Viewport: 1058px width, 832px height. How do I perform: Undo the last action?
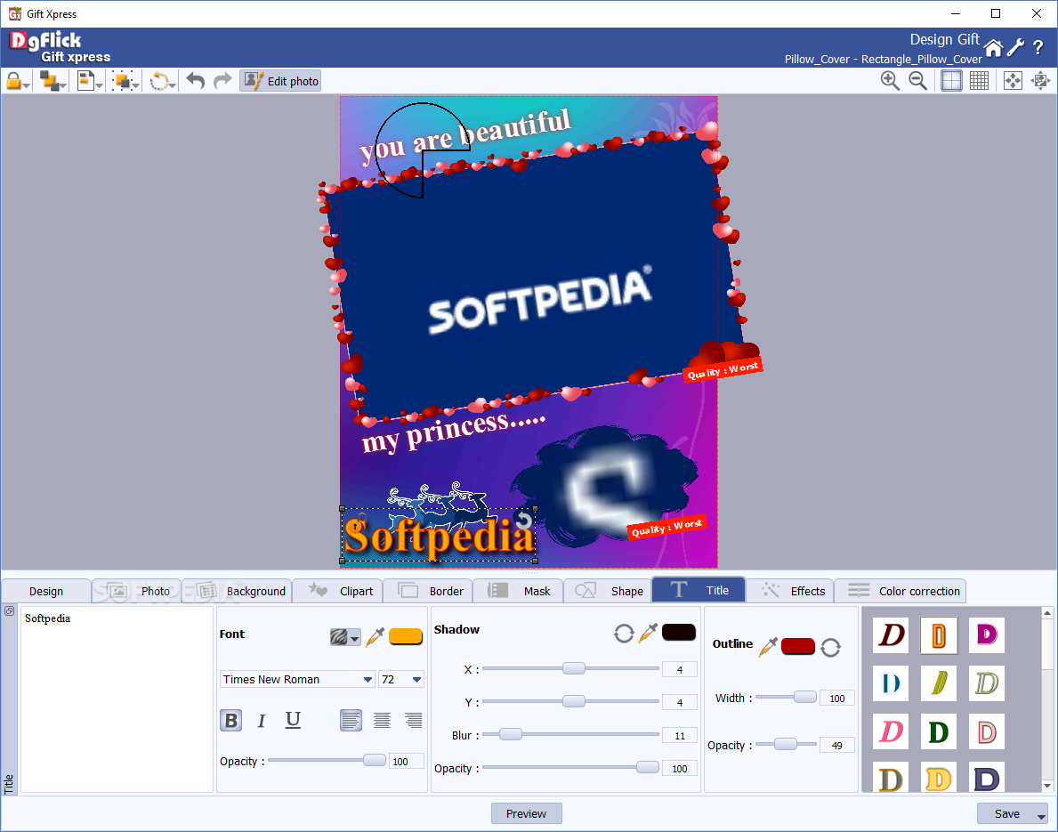[x=196, y=81]
